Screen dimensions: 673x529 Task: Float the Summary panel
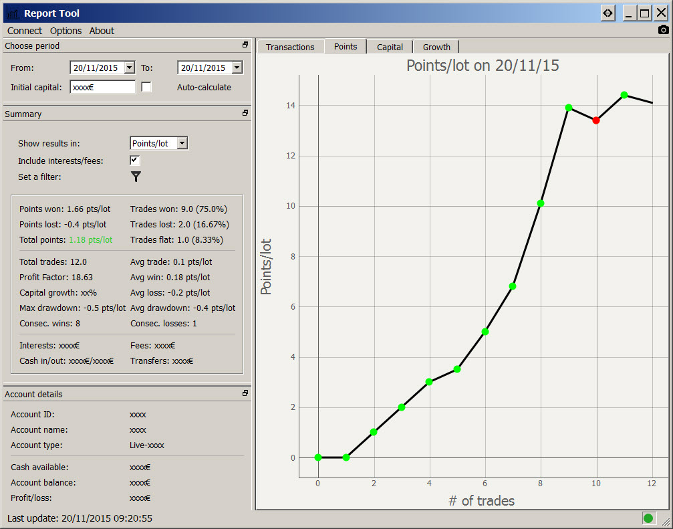pyautogui.click(x=245, y=114)
